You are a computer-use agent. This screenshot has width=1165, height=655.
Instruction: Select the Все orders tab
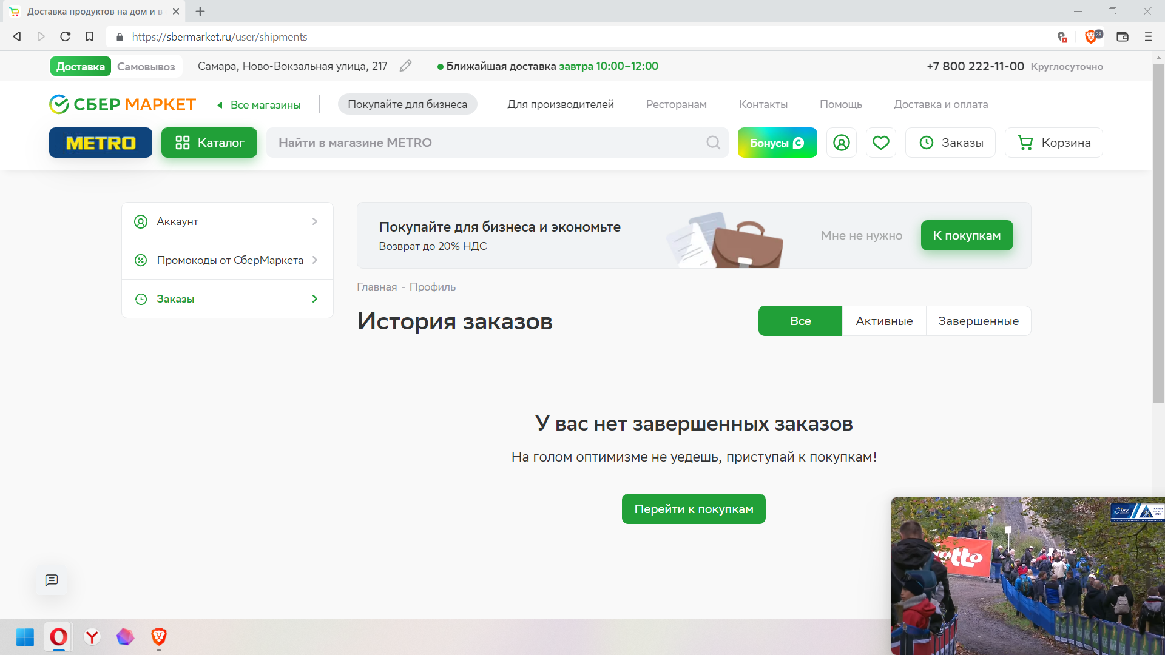tap(800, 321)
